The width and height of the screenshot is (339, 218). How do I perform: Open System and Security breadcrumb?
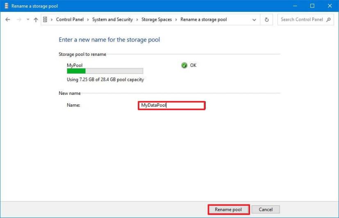[x=112, y=20]
